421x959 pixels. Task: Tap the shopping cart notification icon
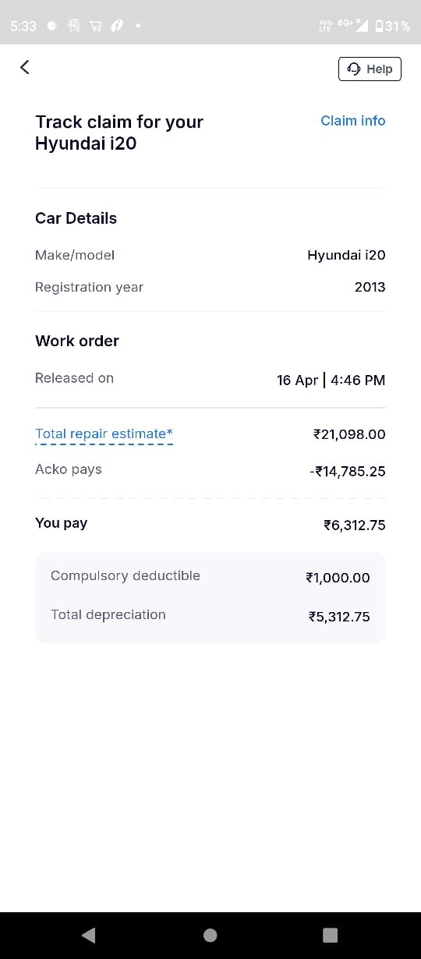(x=95, y=26)
